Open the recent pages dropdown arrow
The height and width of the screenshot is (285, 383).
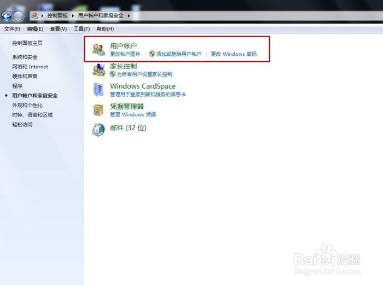coord(27,16)
